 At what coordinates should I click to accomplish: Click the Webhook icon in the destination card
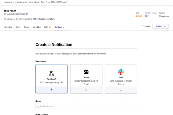coord(51,74)
